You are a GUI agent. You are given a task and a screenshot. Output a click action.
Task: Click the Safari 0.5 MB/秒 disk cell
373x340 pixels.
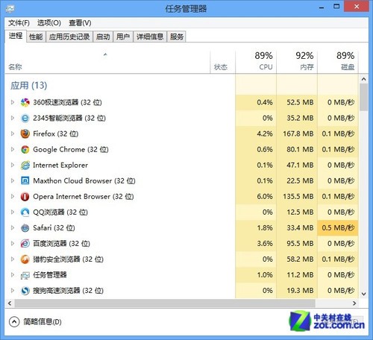[x=338, y=228]
